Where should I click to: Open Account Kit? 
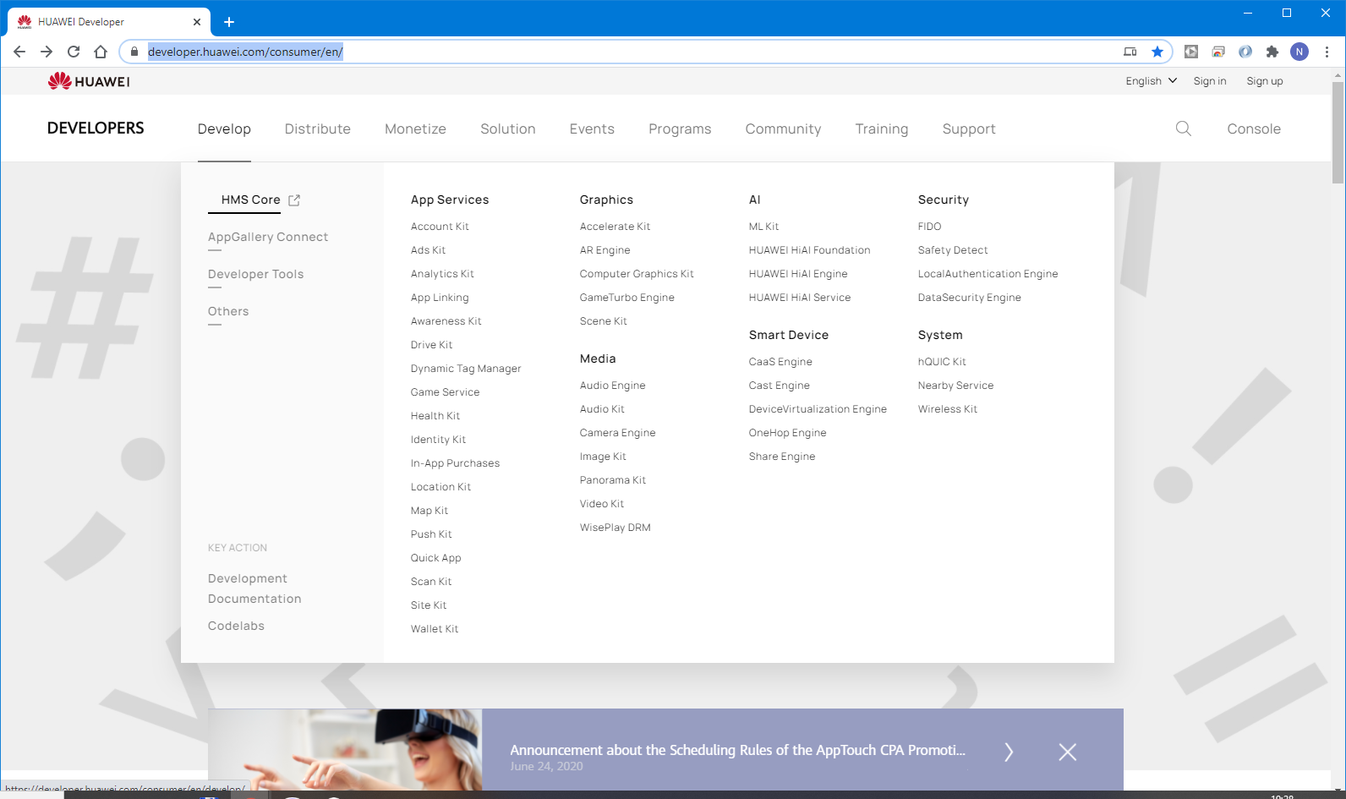tap(440, 227)
